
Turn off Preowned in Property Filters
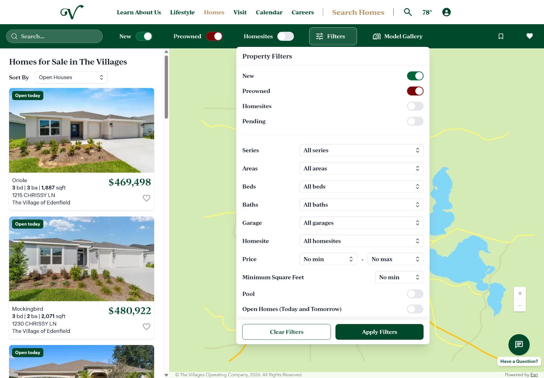[415, 91]
